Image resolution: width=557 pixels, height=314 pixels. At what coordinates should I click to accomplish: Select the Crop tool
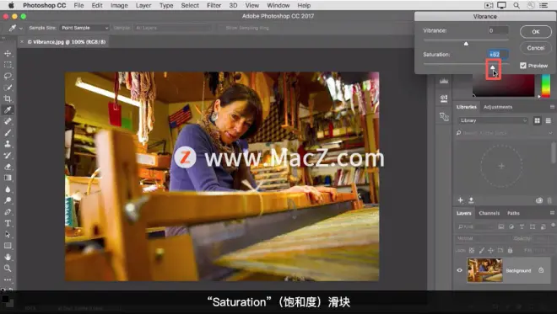8,98
